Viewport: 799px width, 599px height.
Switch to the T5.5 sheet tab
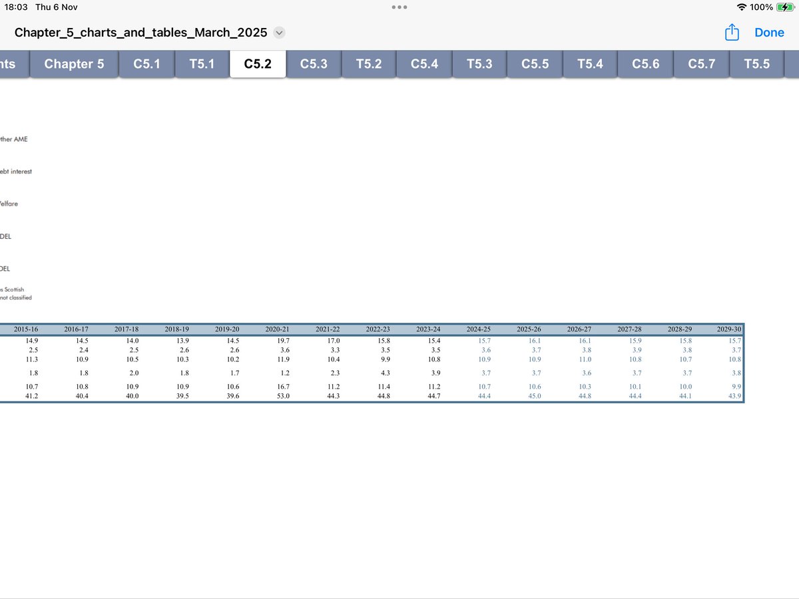[756, 64]
